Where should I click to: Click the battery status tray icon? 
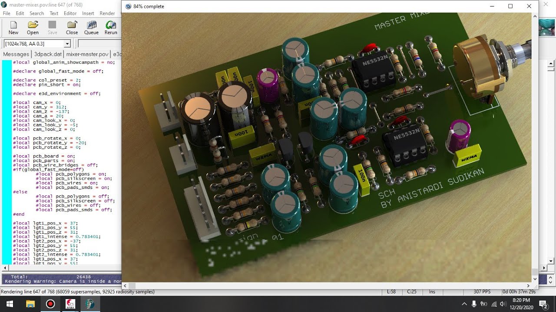coord(484,304)
